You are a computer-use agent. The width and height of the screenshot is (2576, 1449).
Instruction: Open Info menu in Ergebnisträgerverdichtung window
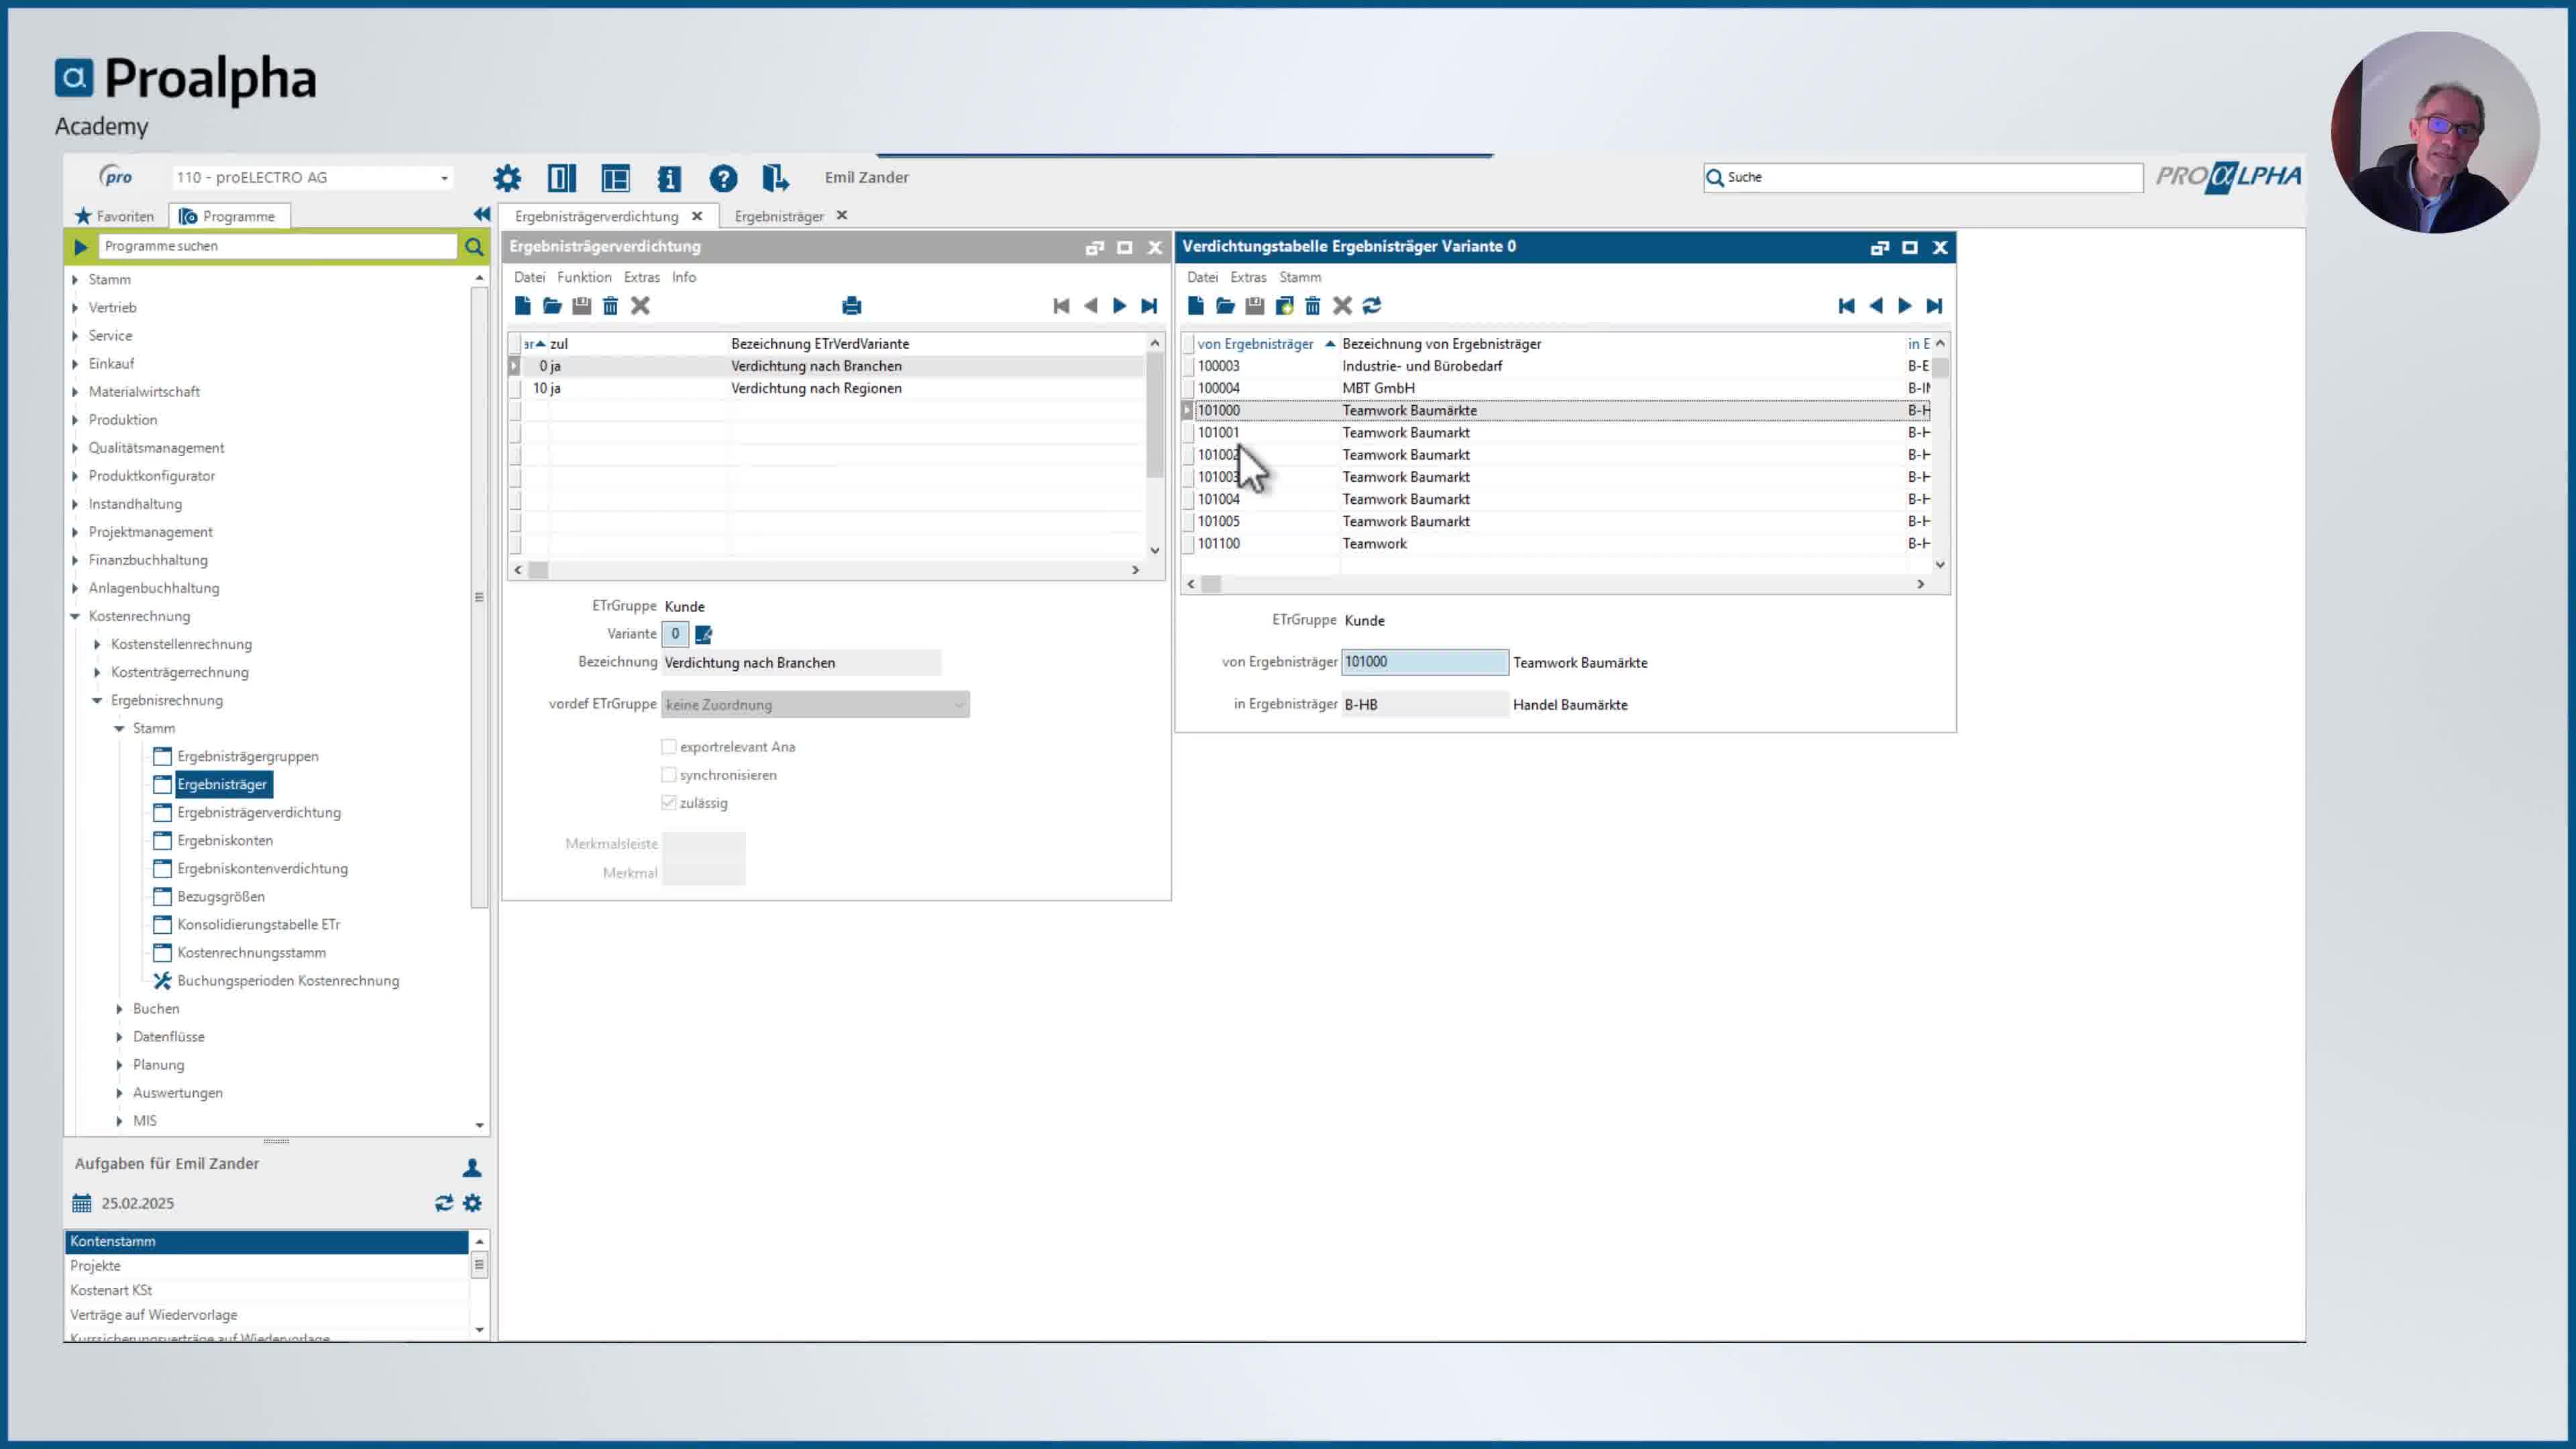pyautogui.click(x=684, y=277)
